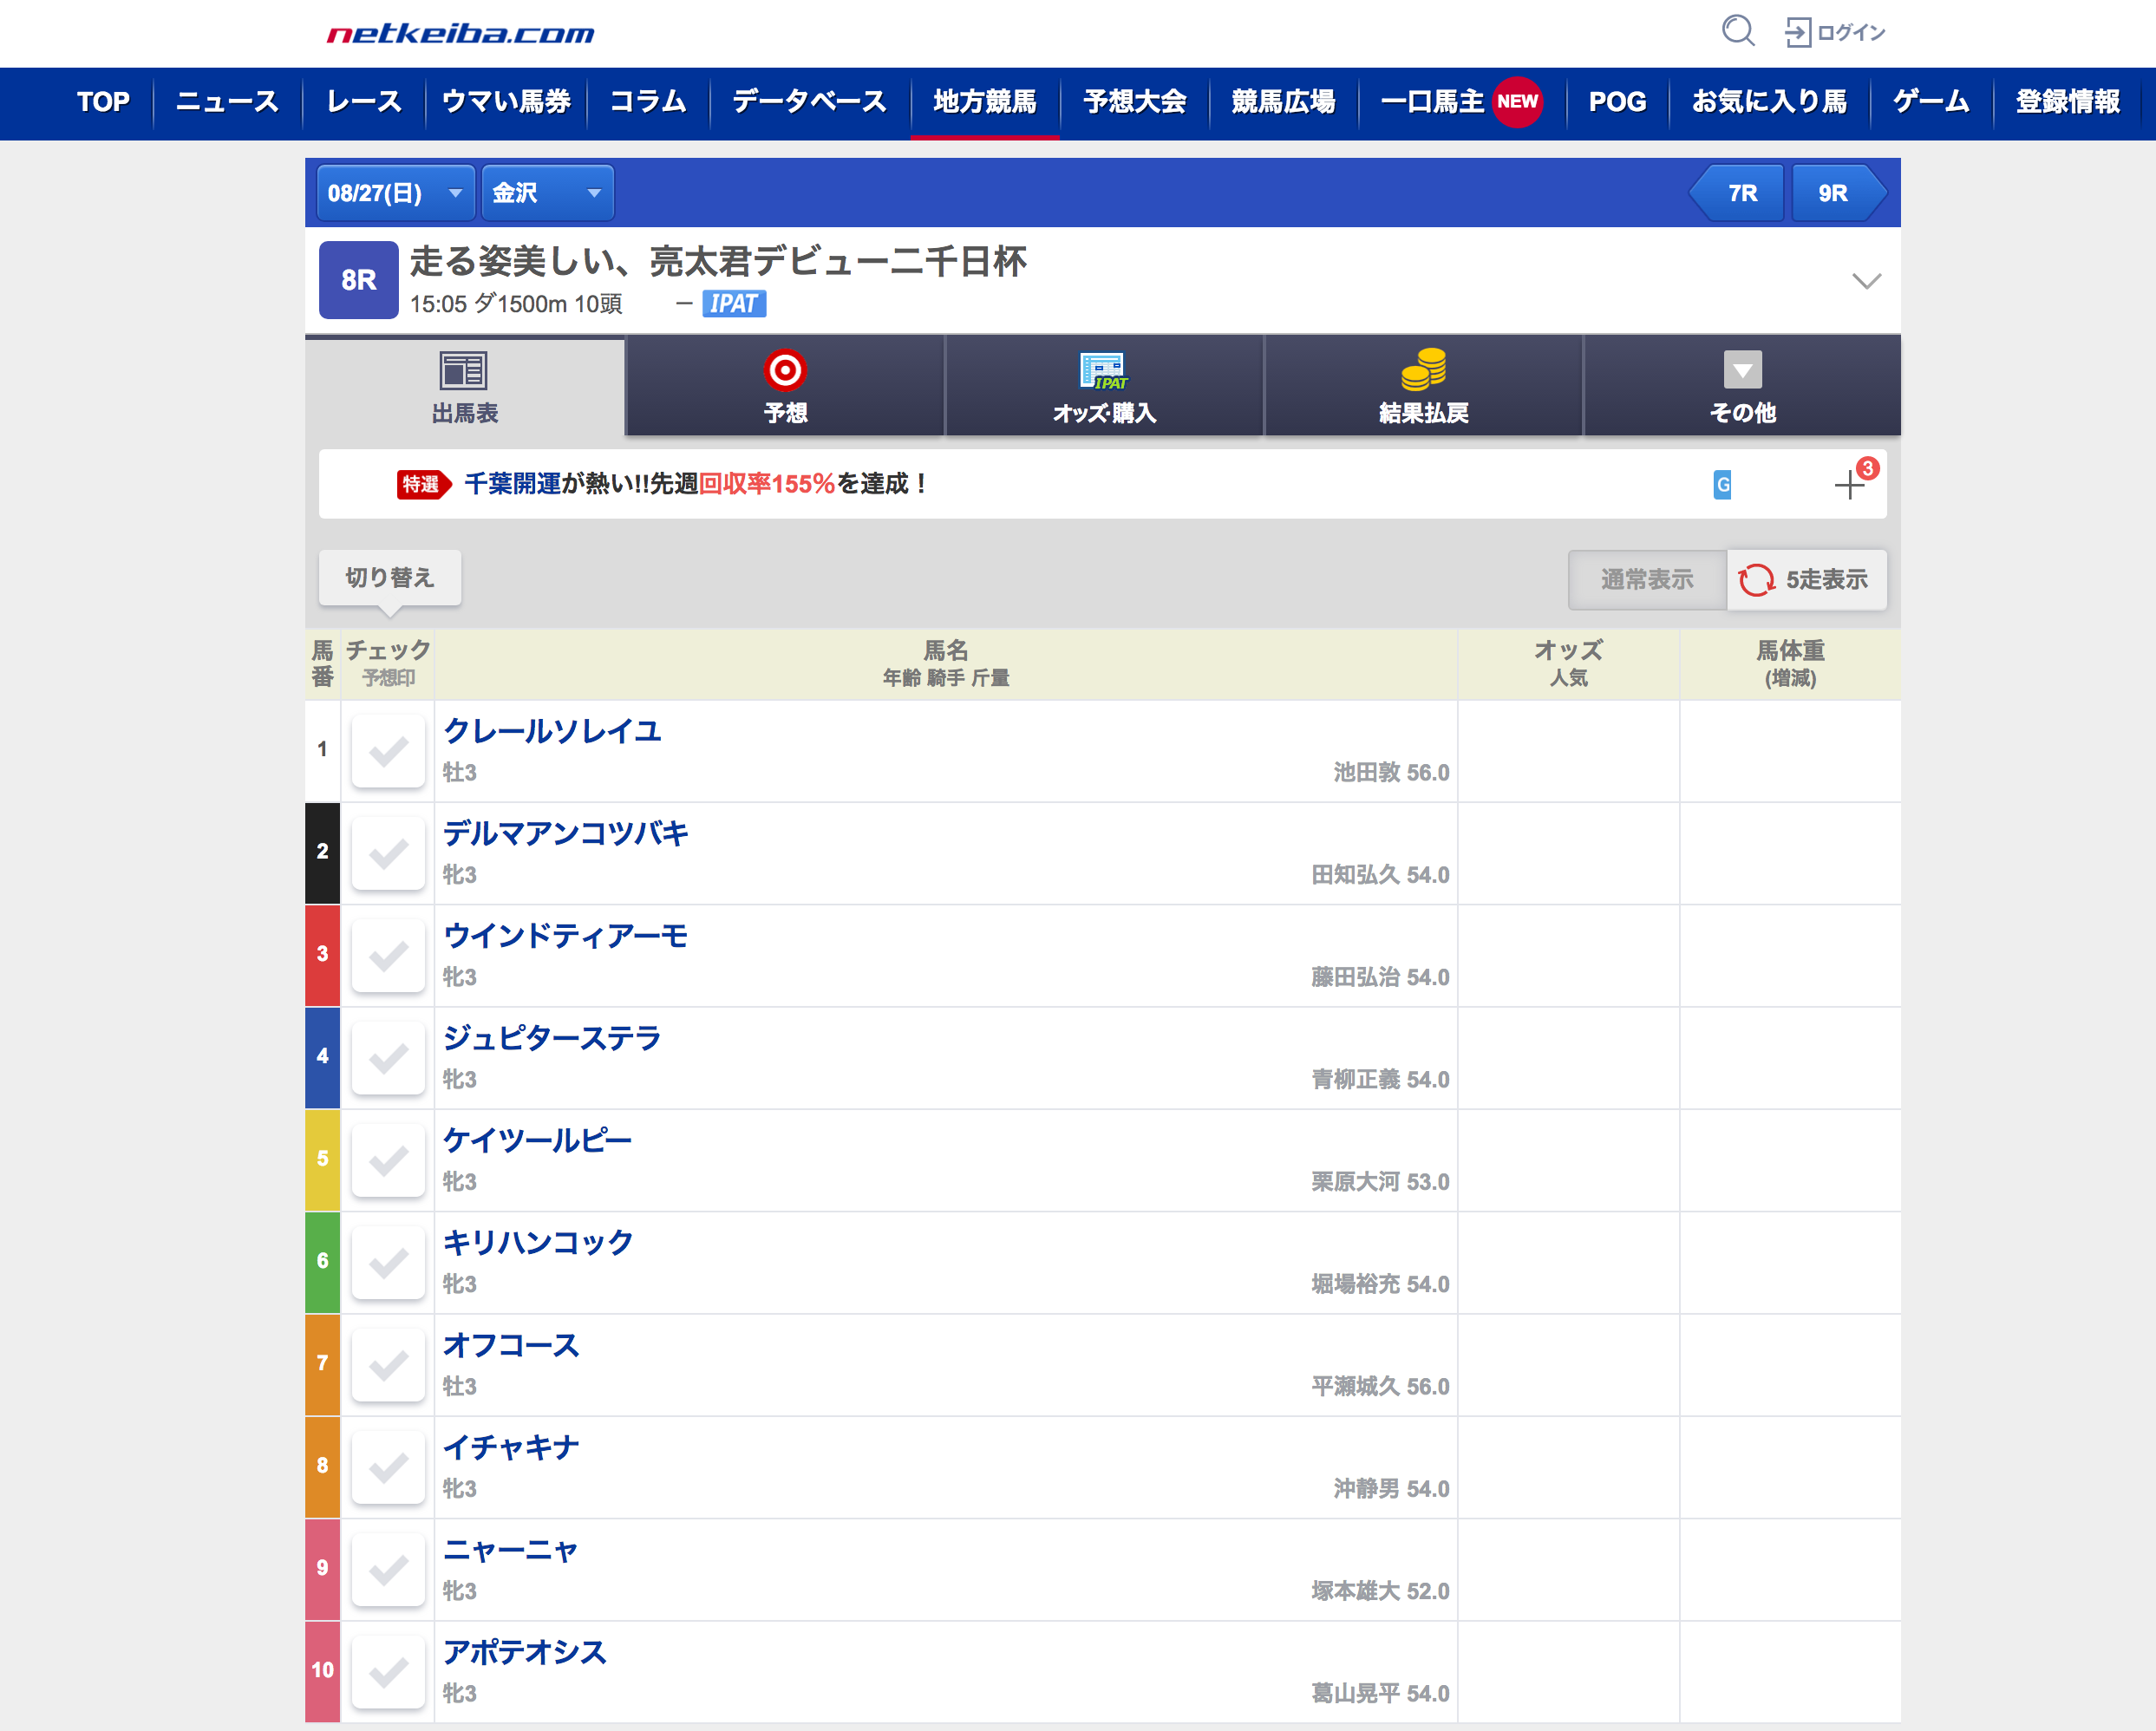This screenshot has width=2156, height=1731.
Task: Click the blue IPAT badge
Action: [x=734, y=304]
